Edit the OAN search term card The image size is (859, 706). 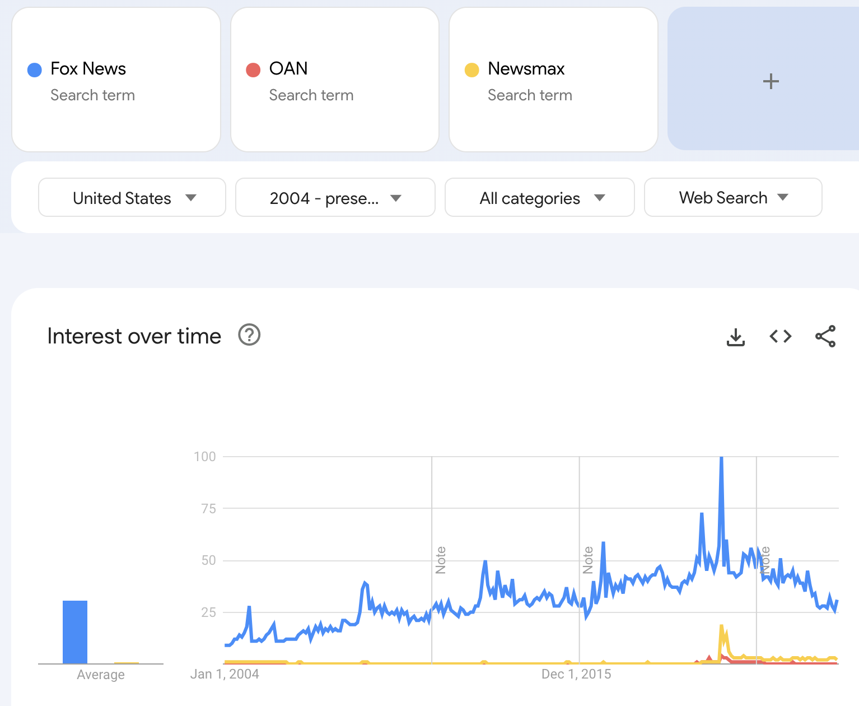335,80
